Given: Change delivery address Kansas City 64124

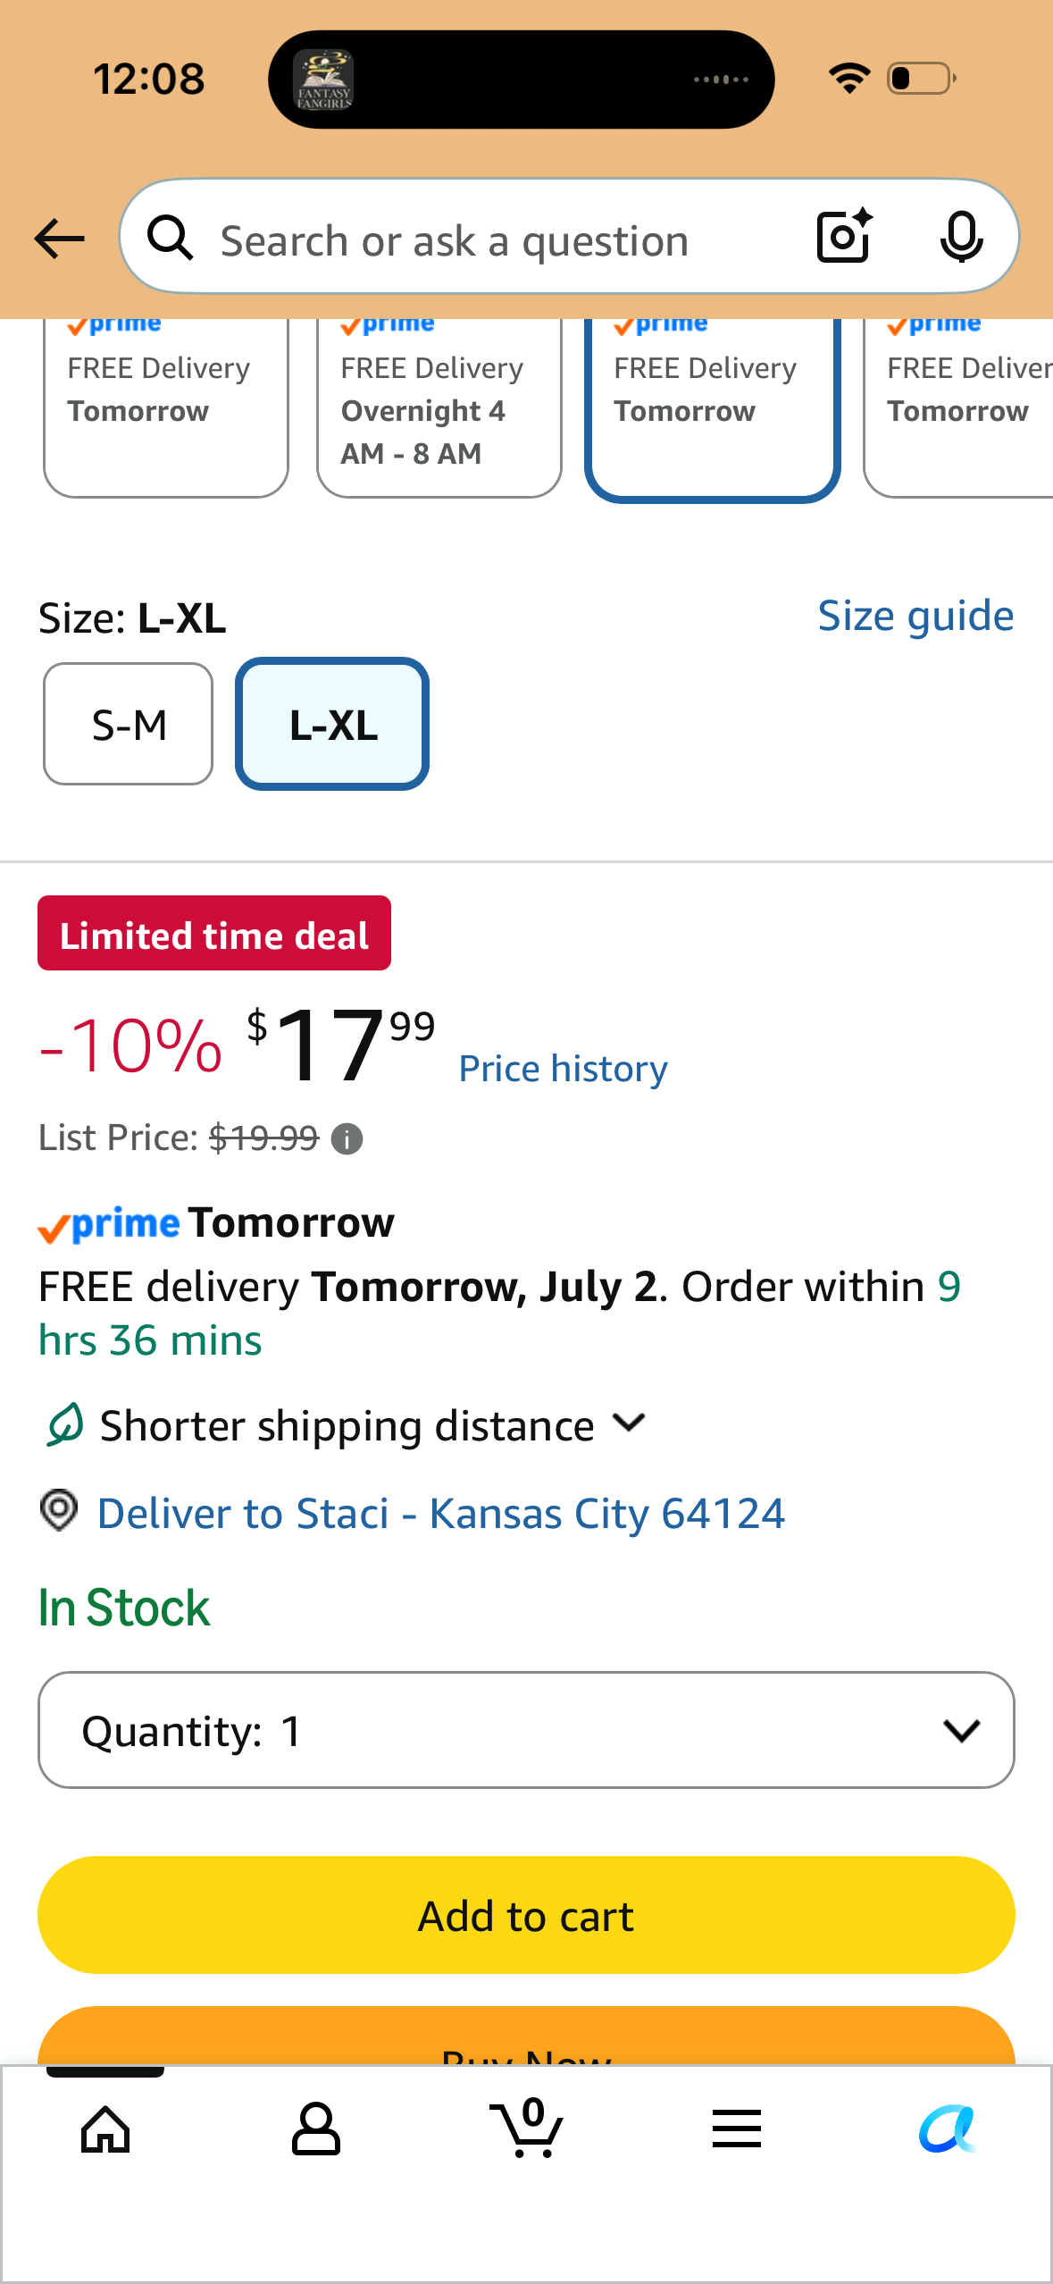Looking at the screenshot, I should pos(440,1514).
